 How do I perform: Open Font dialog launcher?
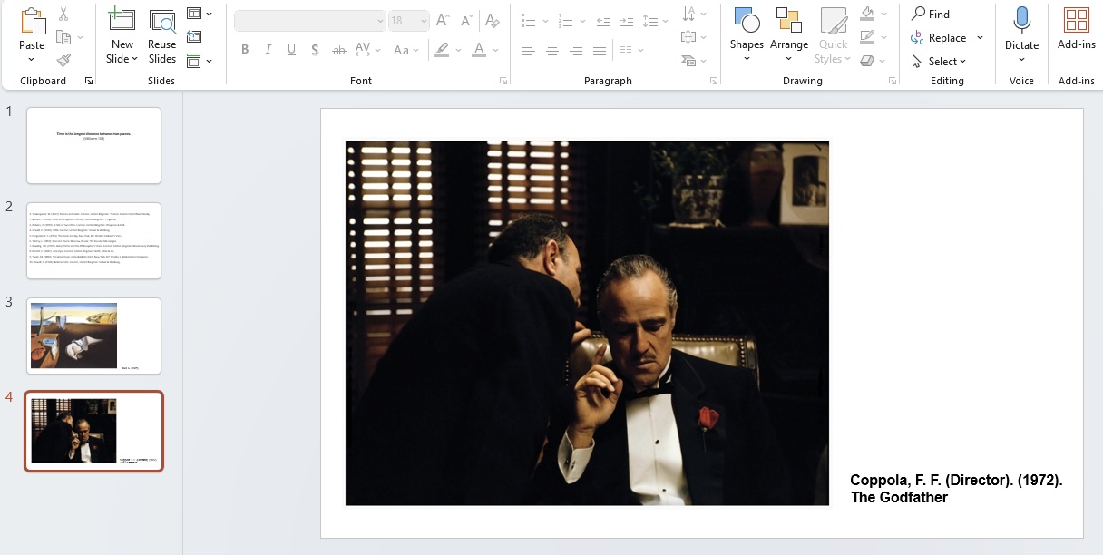click(x=503, y=81)
